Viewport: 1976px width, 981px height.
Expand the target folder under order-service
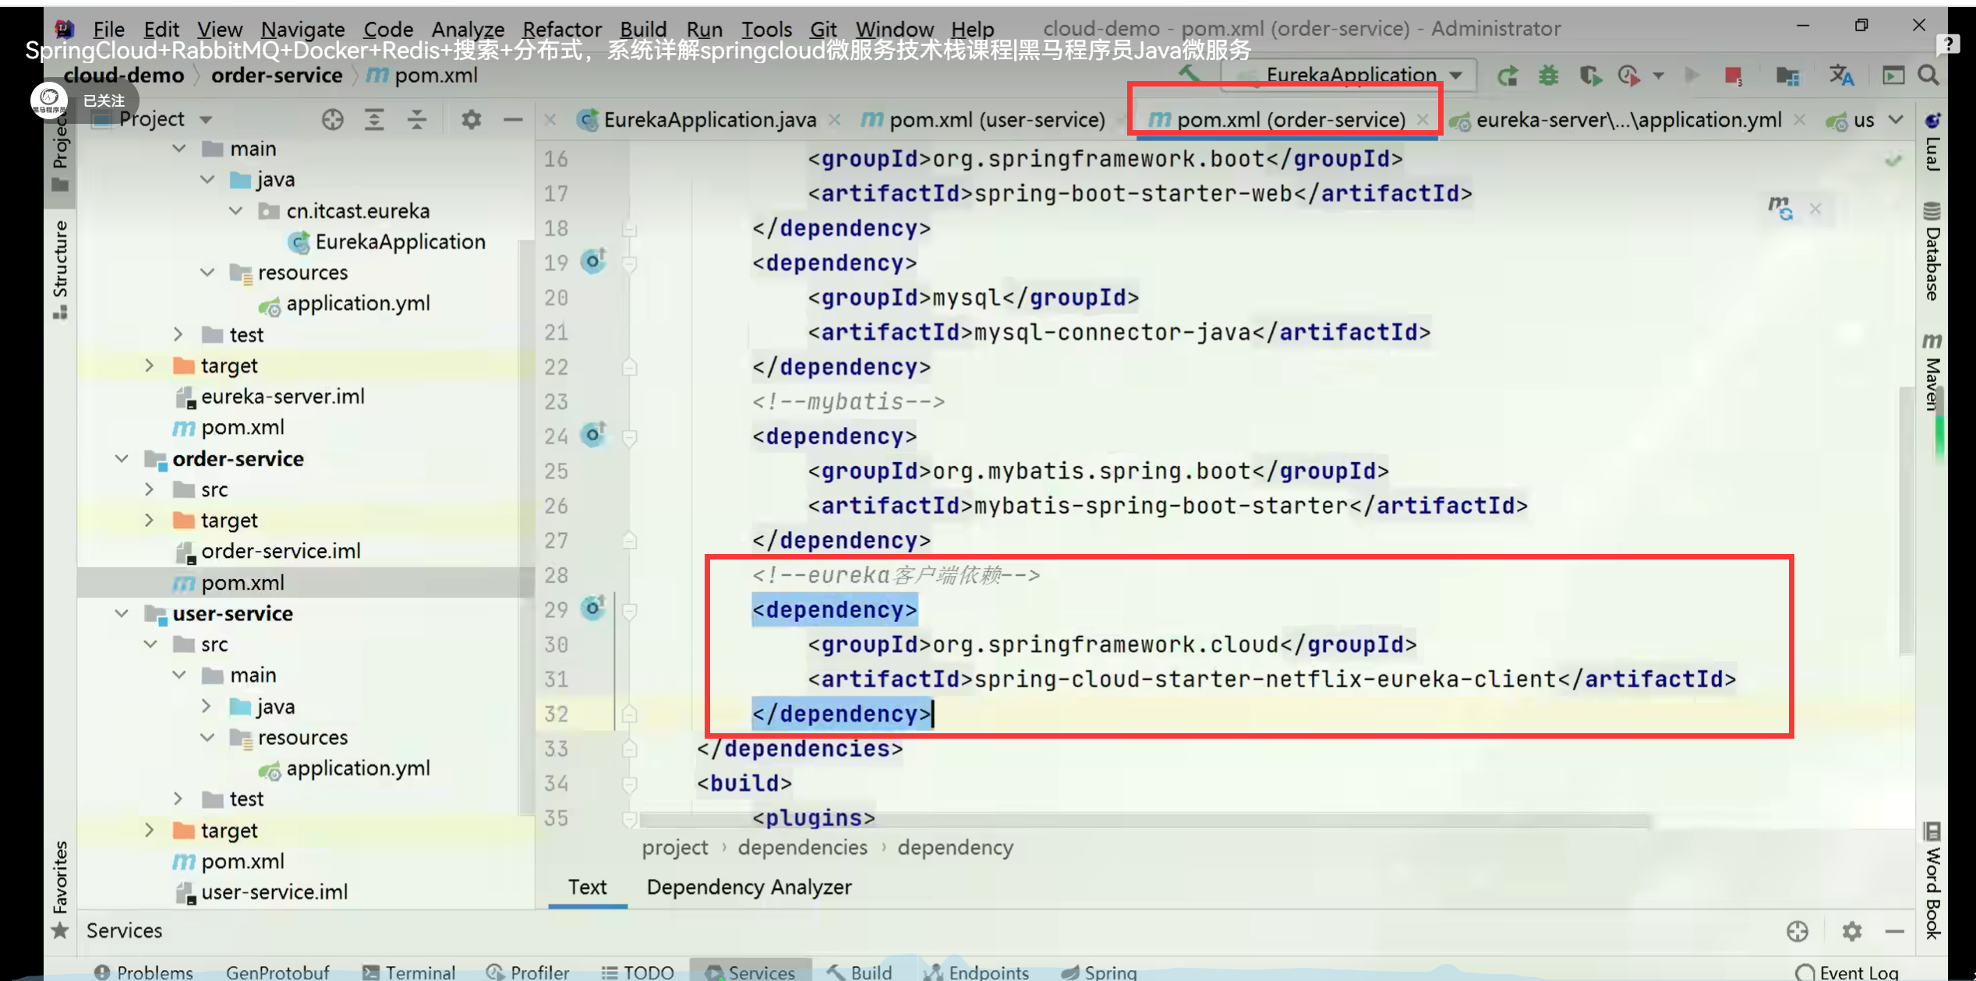click(x=150, y=520)
